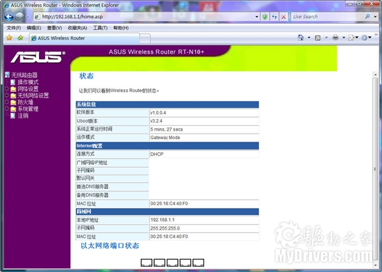
Task: Open the feeds dropdown arrow
Action: pyautogui.click(x=326, y=38)
